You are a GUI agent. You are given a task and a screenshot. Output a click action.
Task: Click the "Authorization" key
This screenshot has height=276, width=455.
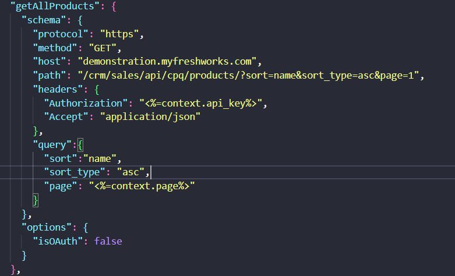click(86, 103)
